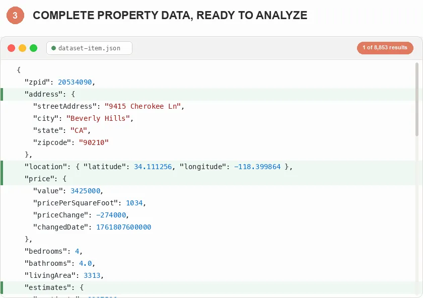Click the green highlight bar beside "address"
The width and height of the screenshot is (423, 298).
(x=2, y=94)
